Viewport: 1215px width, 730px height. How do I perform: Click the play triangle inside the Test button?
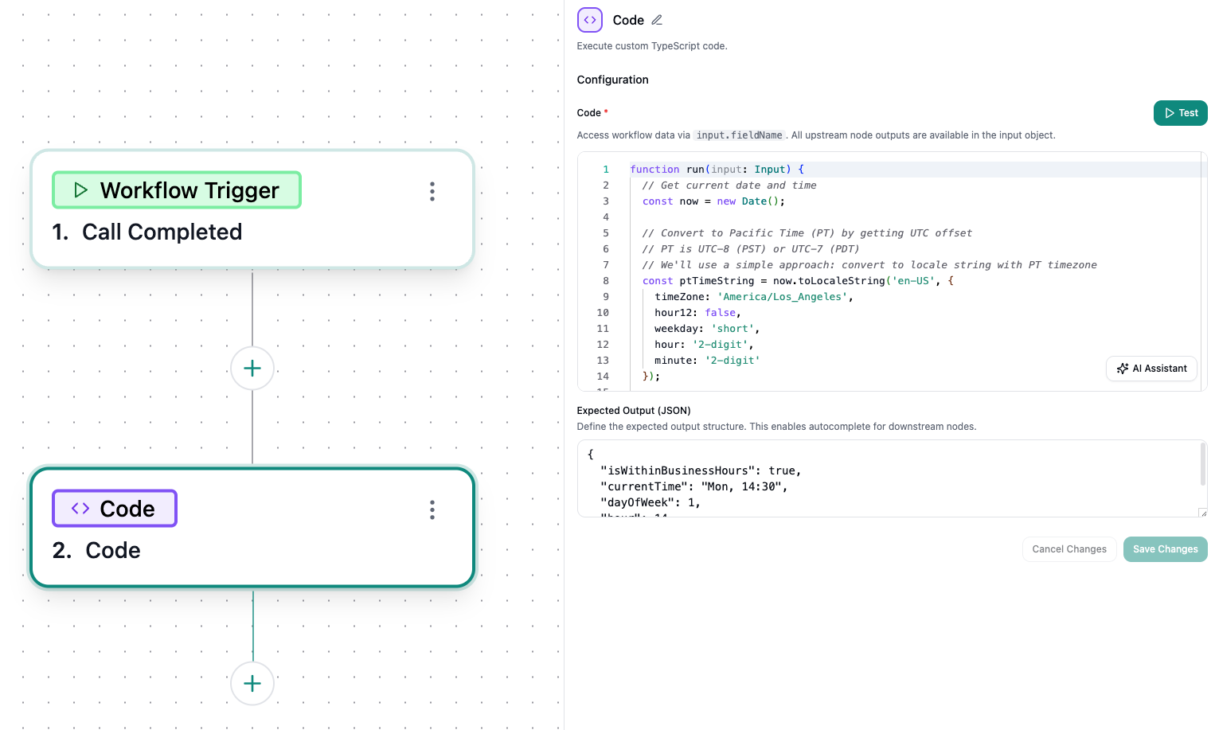click(1169, 112)
